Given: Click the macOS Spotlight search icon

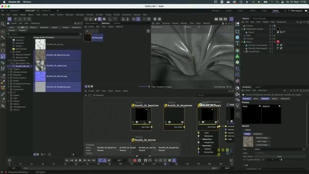Looking at the screenshot, I should point(277,2).
